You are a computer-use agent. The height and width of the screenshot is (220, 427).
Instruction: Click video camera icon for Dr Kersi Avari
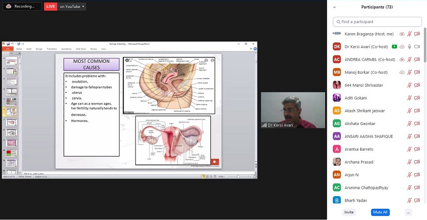pyautogui.click(x=417, y=46)
